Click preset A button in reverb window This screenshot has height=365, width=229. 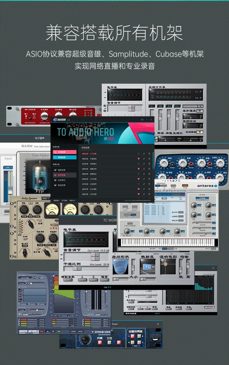coord(82,280)
